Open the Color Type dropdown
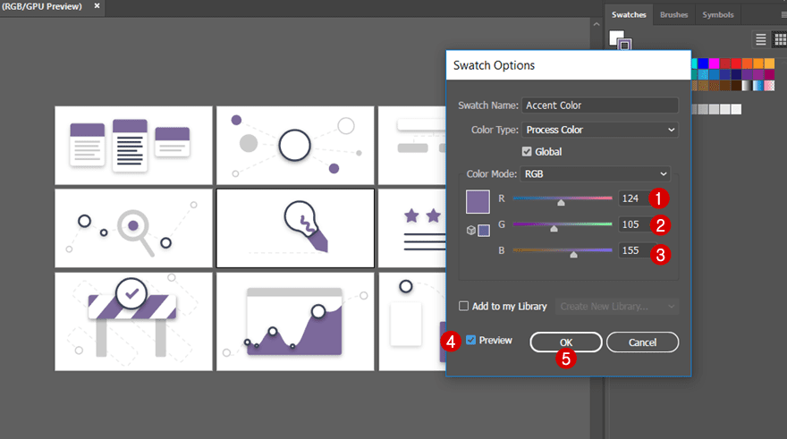The height and width of the screenshot is (439, 787). [599, 130]
